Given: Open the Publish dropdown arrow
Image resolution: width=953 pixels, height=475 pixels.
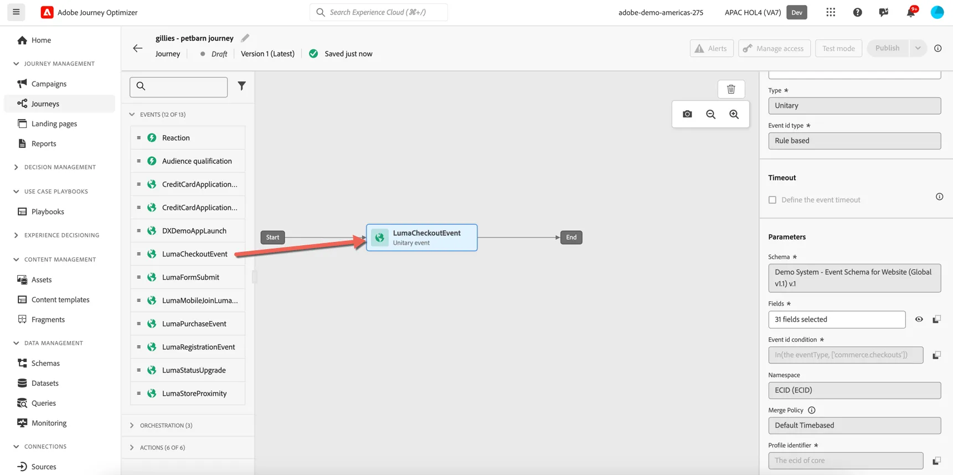Looking at the screenshot, I should [918, 48].
